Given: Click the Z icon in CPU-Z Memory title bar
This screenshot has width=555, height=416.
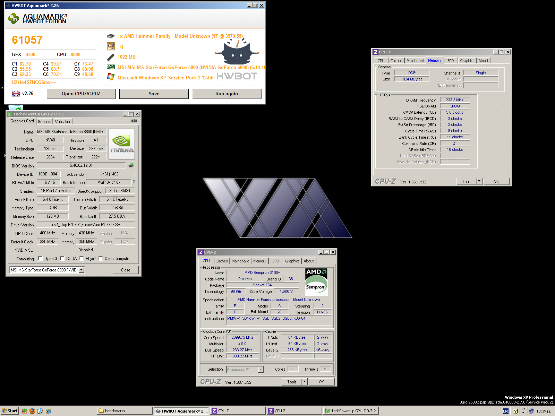Looking at the screenshot, I should click(375, 52).
